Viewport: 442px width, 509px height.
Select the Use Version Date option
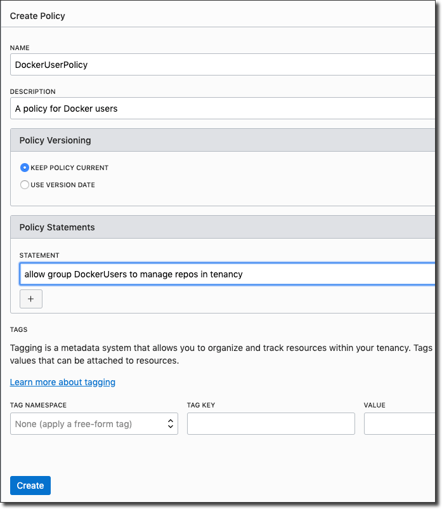coord(25,185)
